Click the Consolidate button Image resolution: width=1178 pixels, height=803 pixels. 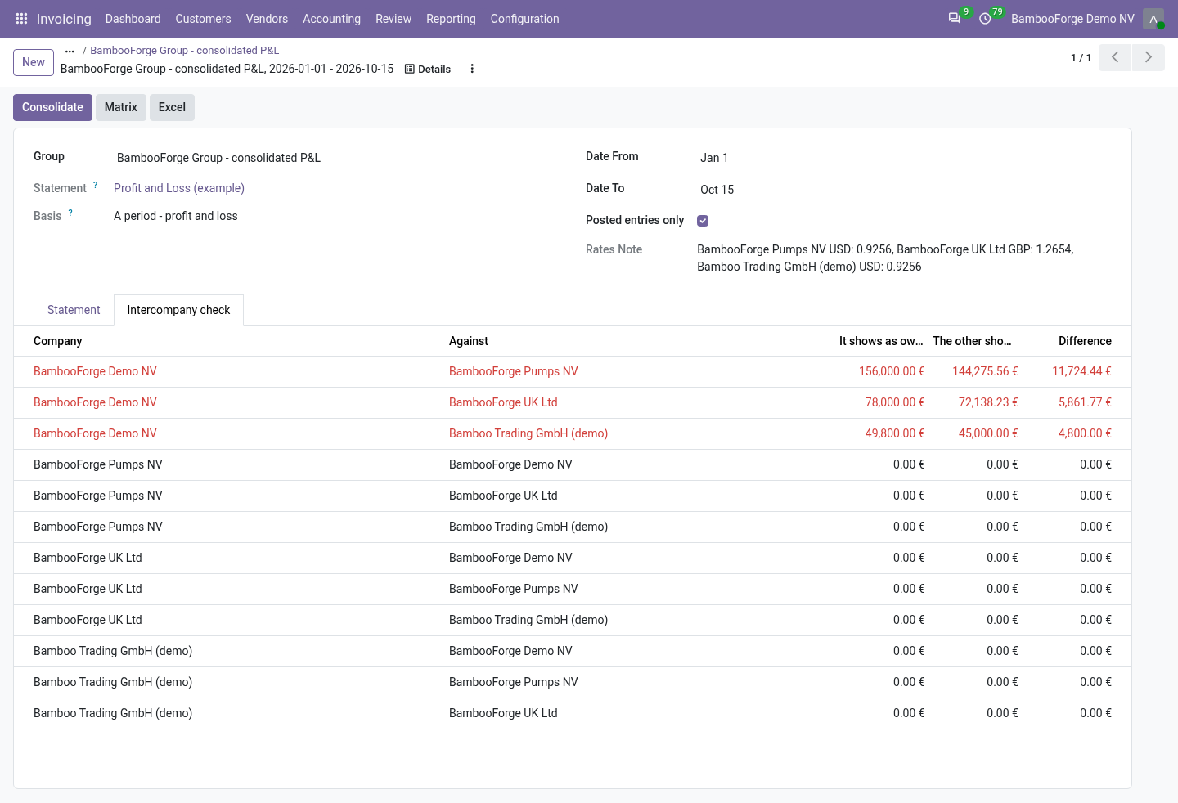[x=52, y=107]
